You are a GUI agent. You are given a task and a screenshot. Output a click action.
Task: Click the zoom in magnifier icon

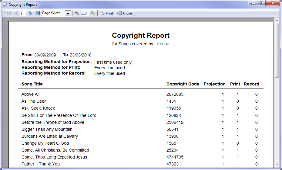[x=93, y=13]
